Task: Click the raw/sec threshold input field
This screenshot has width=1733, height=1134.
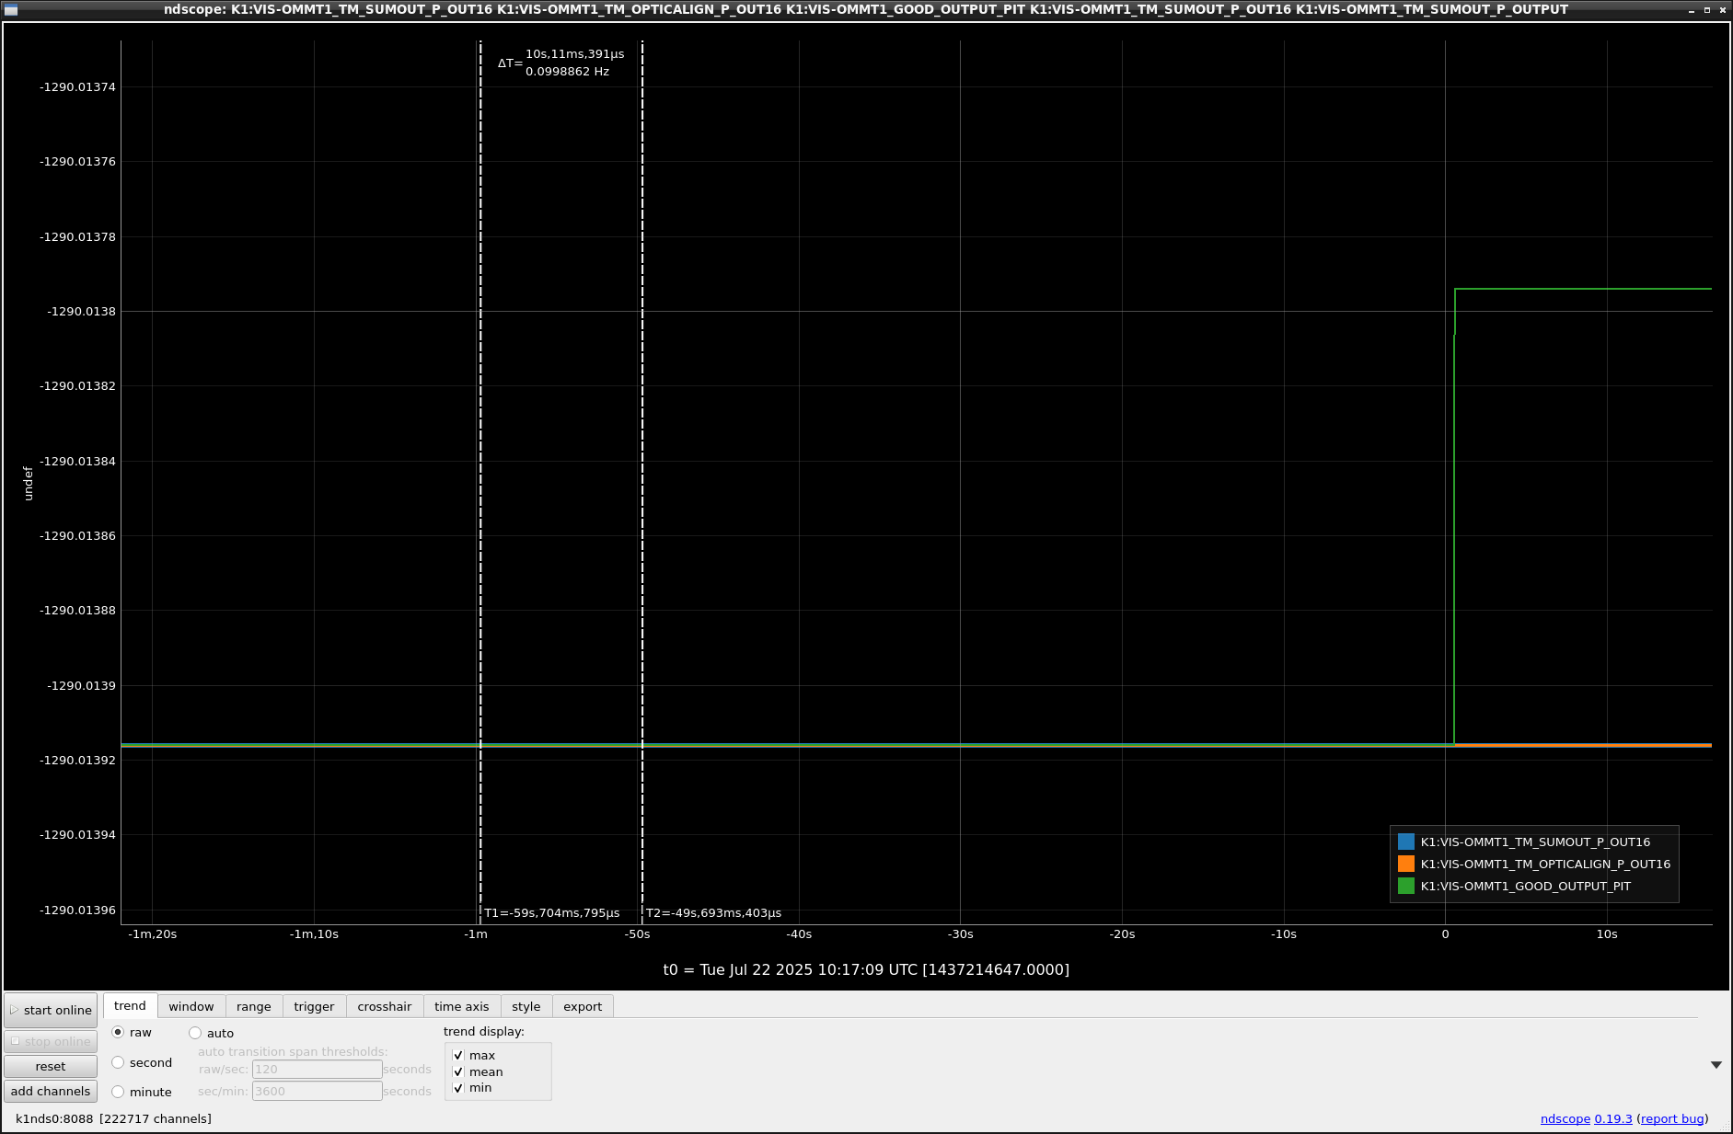Action: coord(317,1069)
